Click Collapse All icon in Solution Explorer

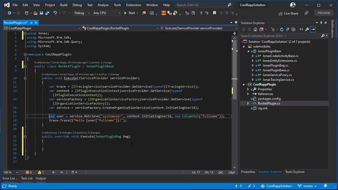(287, 30)
